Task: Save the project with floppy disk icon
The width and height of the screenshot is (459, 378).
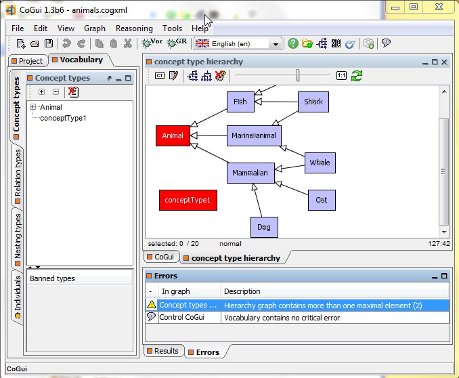Action: click(49, 43)
